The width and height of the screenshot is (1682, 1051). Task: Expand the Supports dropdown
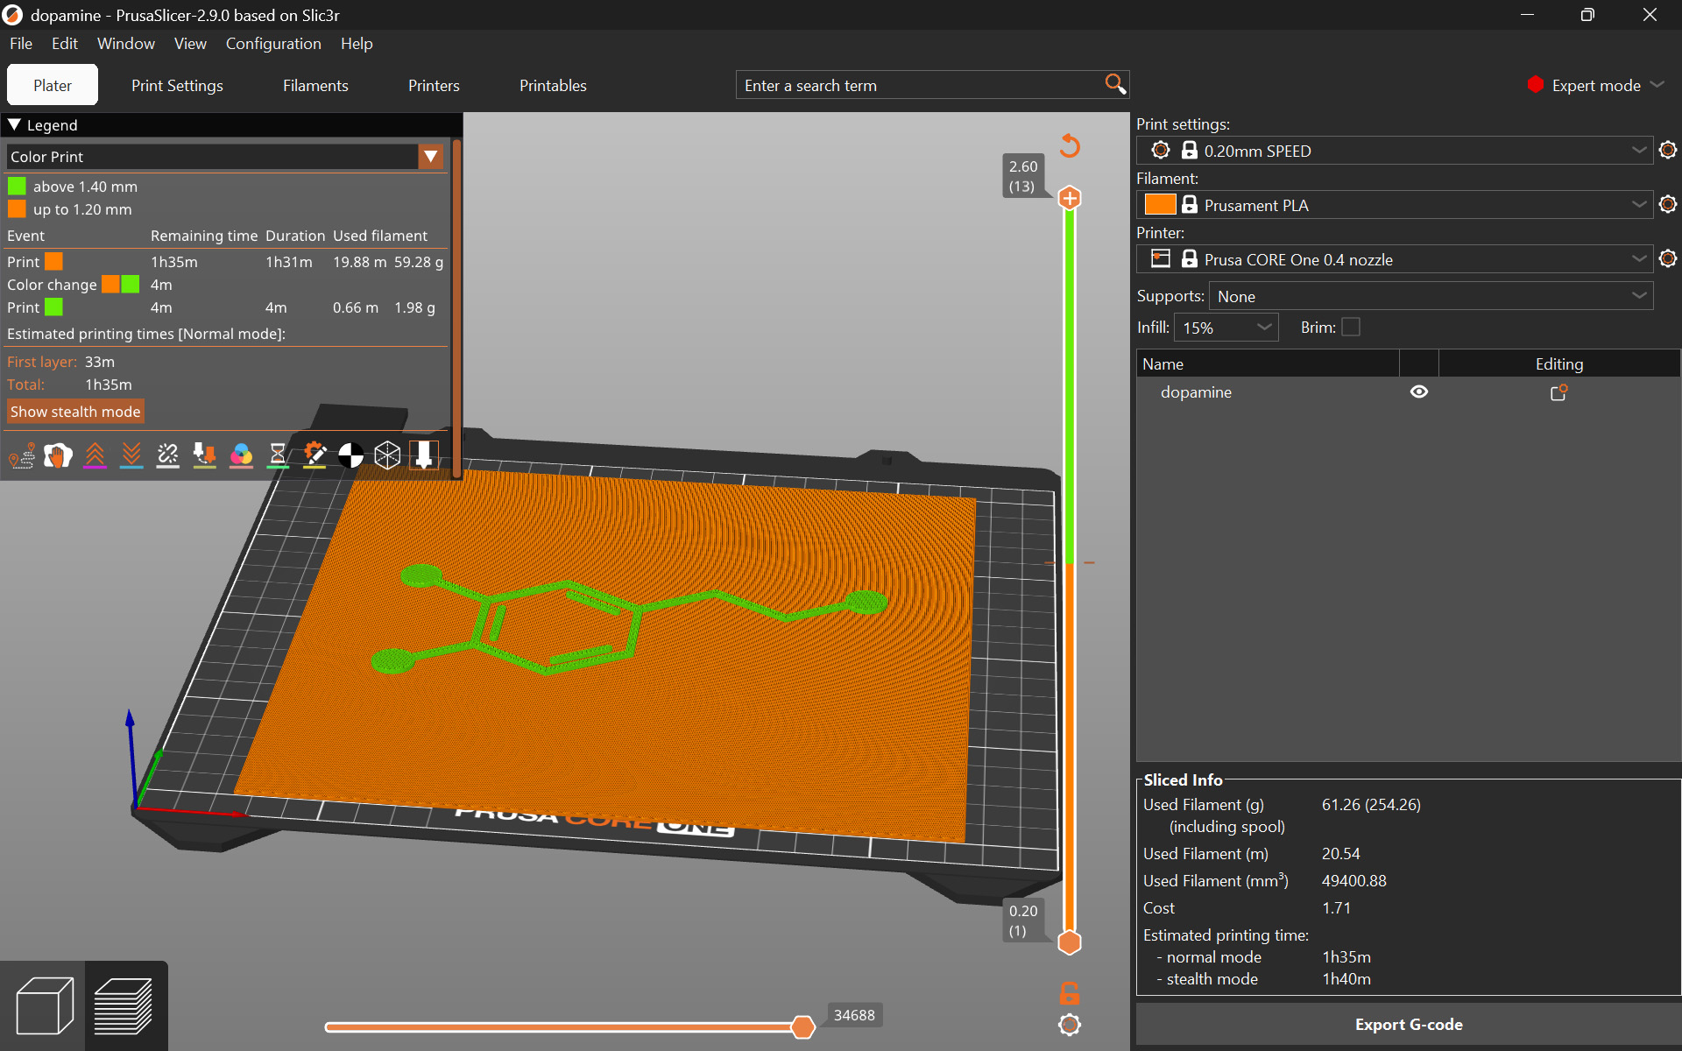point(1431,296)
